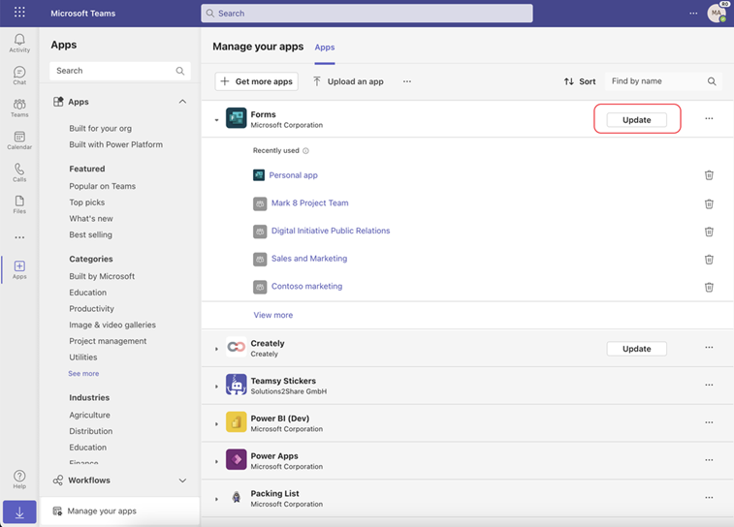Screen dimensions: 734x527
Task: Open the profile avatar menu
Action: click(x=717, y=14)
